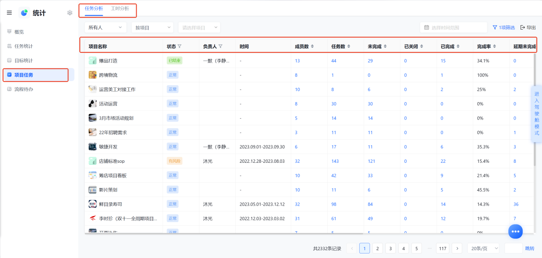The image size is (542, 258).
Task: Click task count 143 for 店铺标准sop
Action: click(335, 161)
